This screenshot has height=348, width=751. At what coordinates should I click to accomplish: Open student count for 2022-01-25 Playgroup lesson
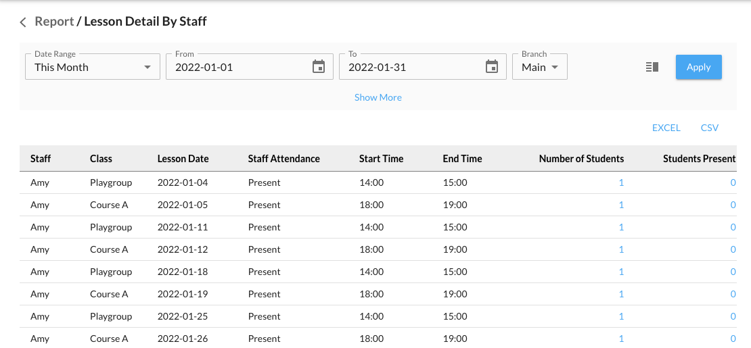tap(621, 316)
